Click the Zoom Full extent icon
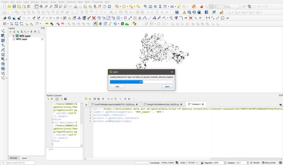The width and height of the screenshot is (283, 165). [x=56, y=6]
